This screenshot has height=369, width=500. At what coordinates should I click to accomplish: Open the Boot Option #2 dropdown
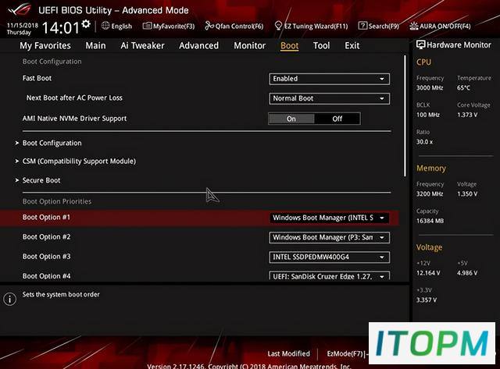click(x=329, y=237)
